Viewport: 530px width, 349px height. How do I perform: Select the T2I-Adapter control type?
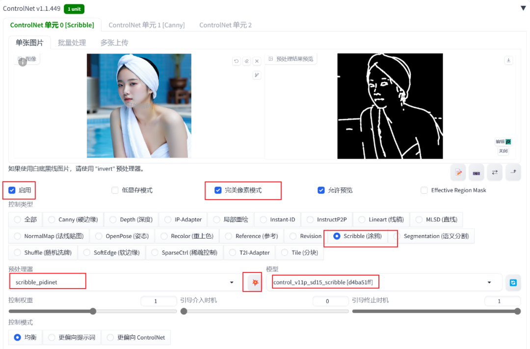click(x=249, y=253)
